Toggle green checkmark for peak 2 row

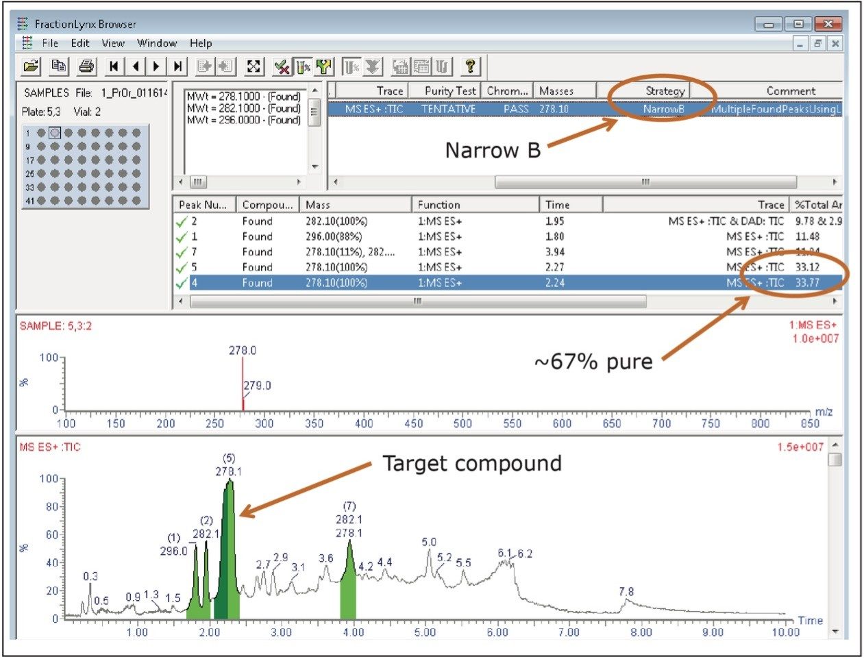coord(182,222)
